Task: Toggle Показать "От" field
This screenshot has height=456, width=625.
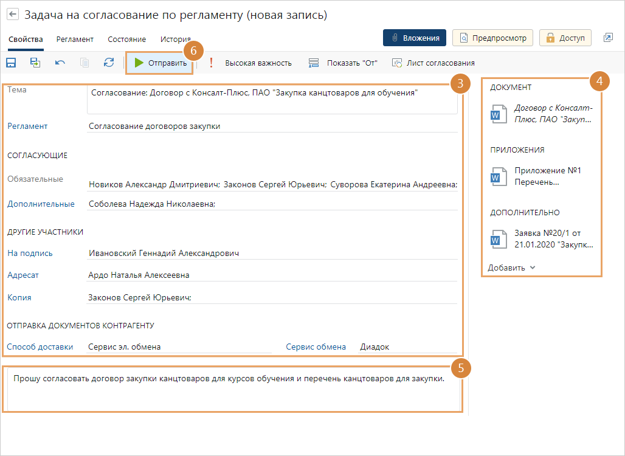Action: (x=344, y=63)
